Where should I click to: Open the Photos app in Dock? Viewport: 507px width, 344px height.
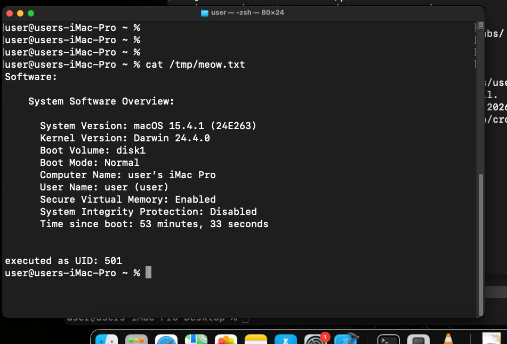pyautogui.click(x=226, y=340)
